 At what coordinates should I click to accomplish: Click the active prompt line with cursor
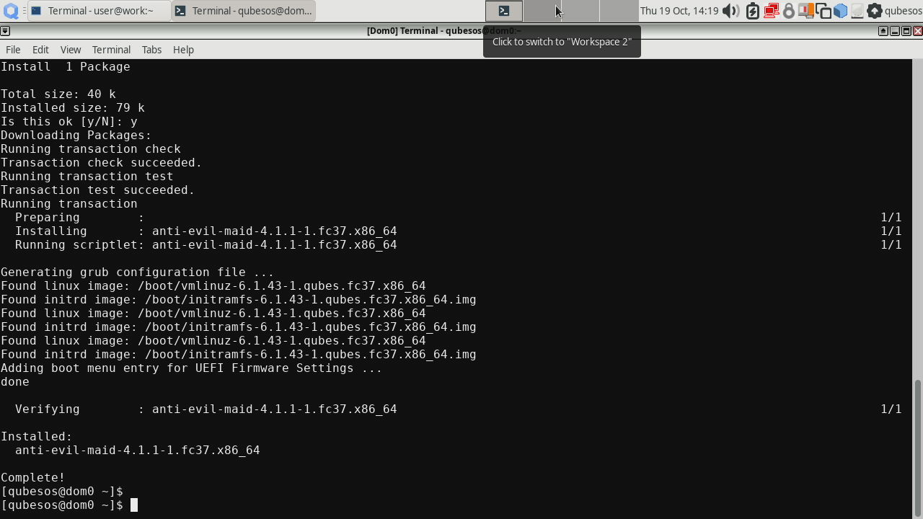[x=69, y=505]
